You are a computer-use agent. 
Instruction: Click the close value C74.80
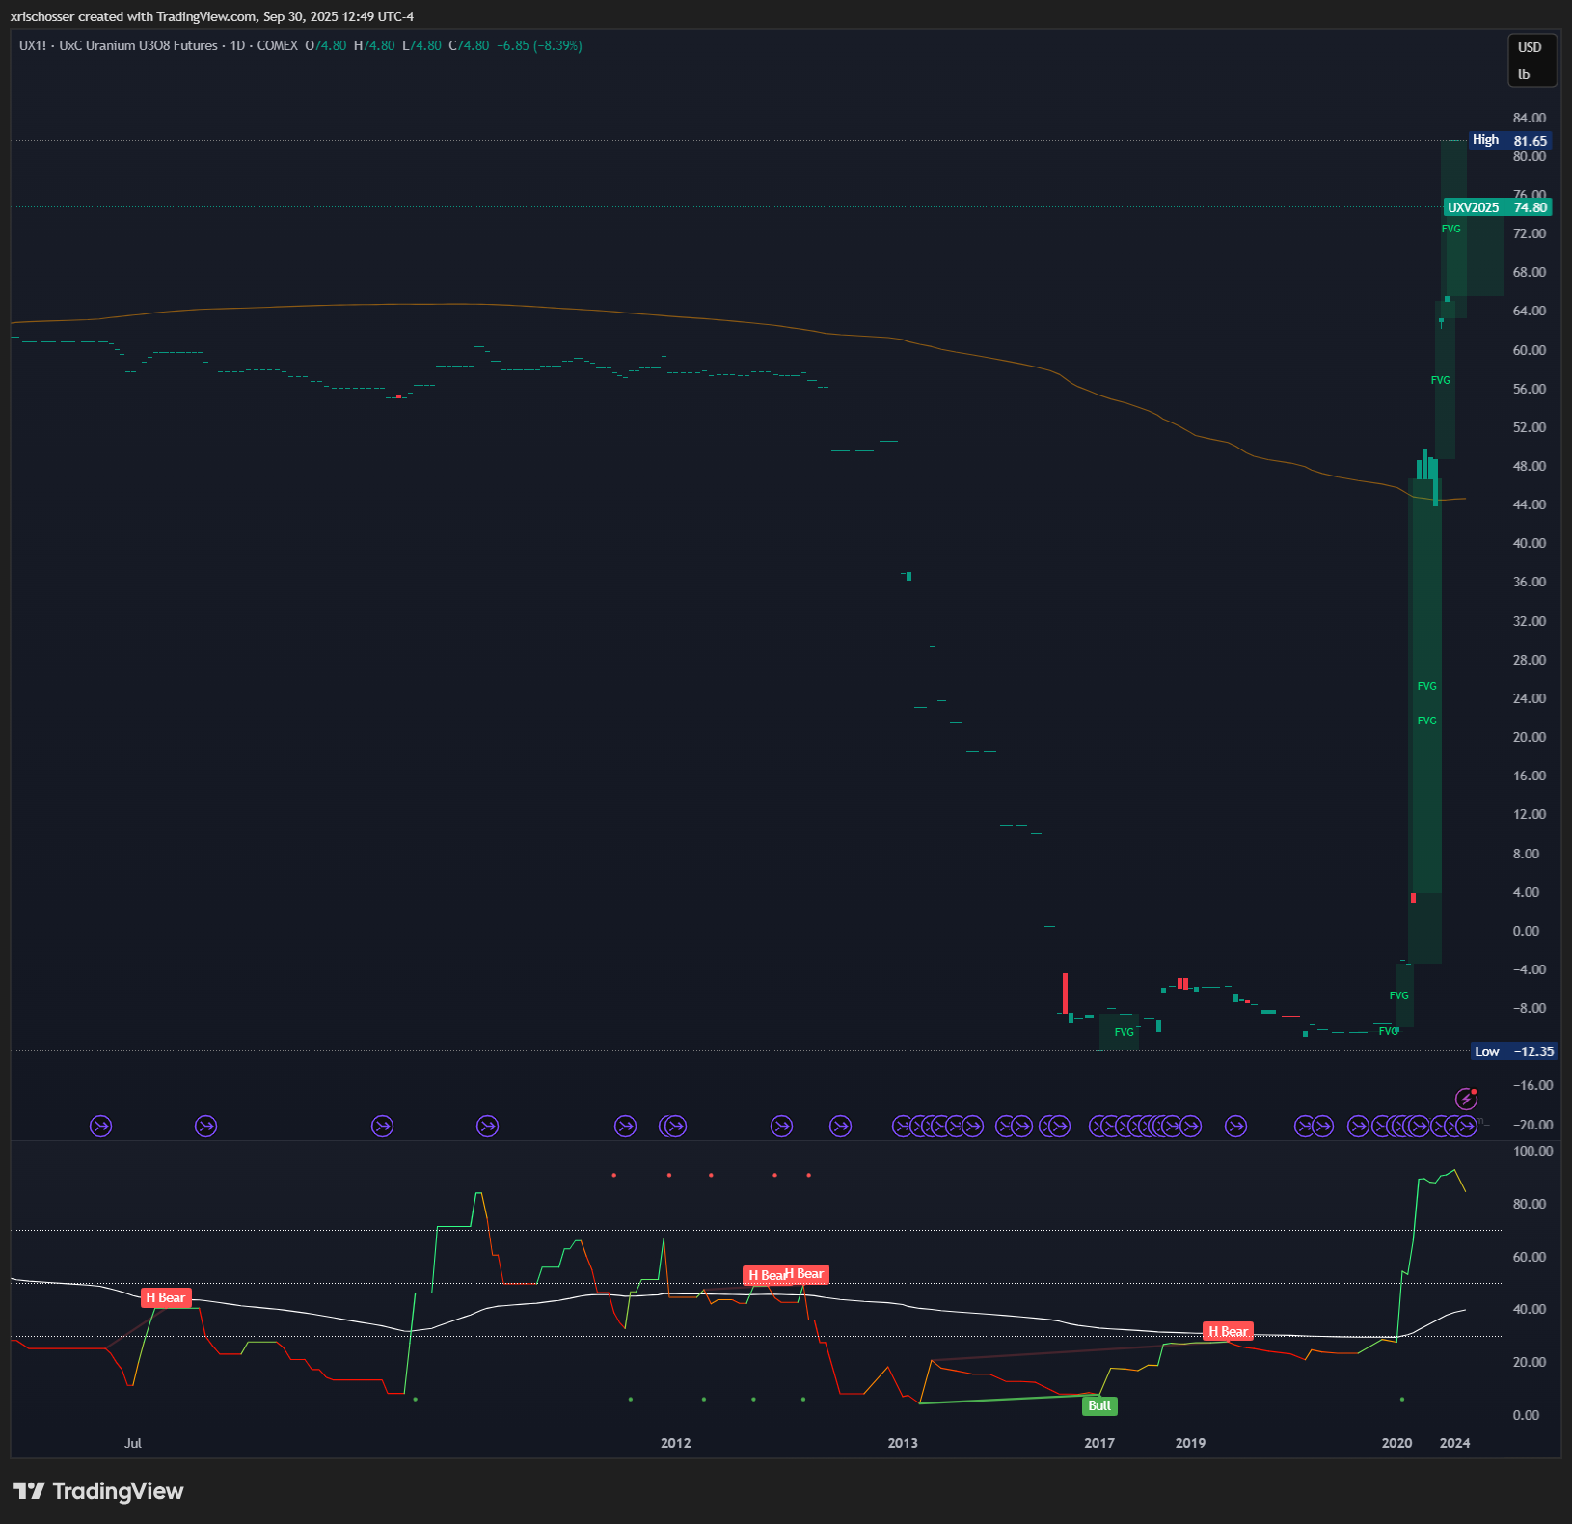point(470,45)
